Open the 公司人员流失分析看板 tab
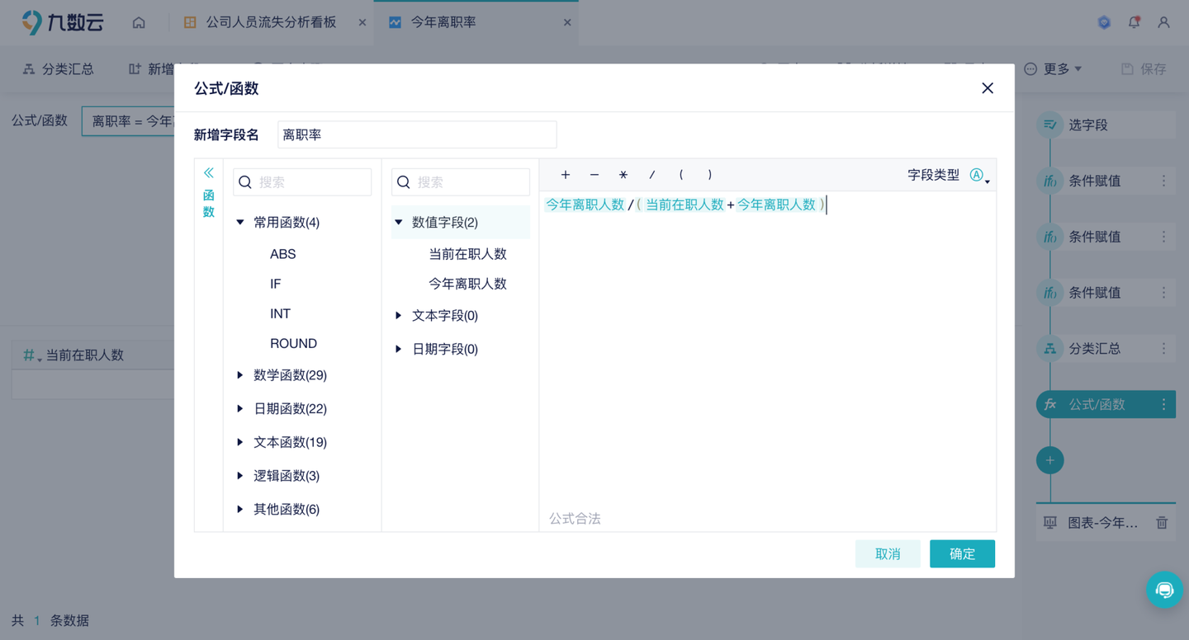This screenshot has width=1189, height=640. point(260,22)
